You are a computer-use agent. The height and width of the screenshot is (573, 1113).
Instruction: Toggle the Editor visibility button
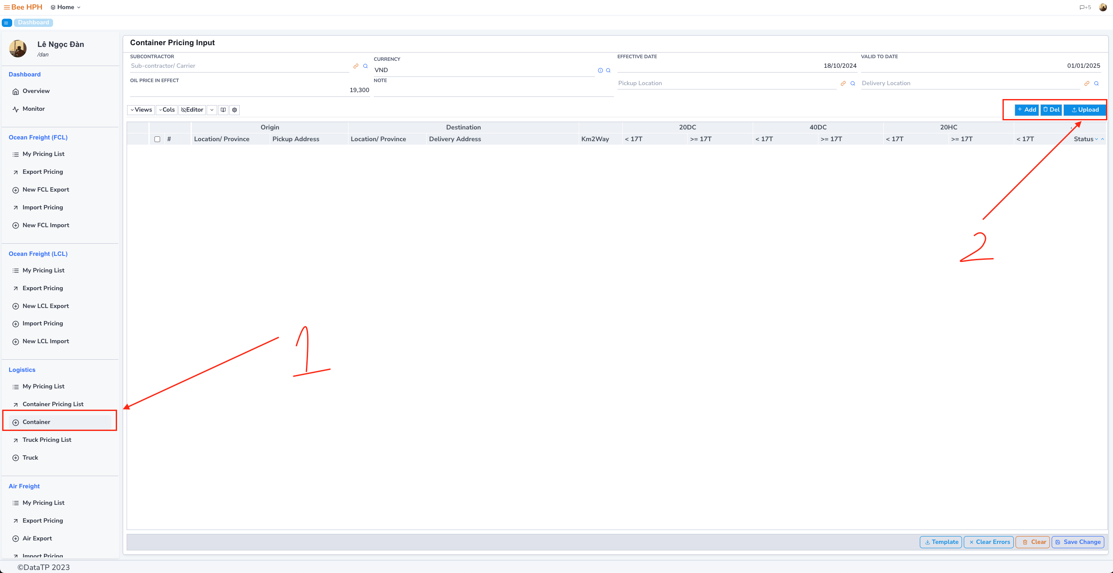(192, 110)
